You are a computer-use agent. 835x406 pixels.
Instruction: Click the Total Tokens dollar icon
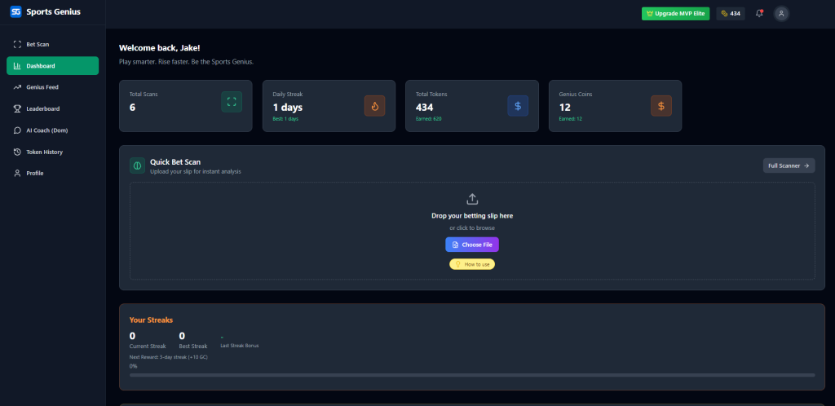pyautogui.click(x=518, y=105)
